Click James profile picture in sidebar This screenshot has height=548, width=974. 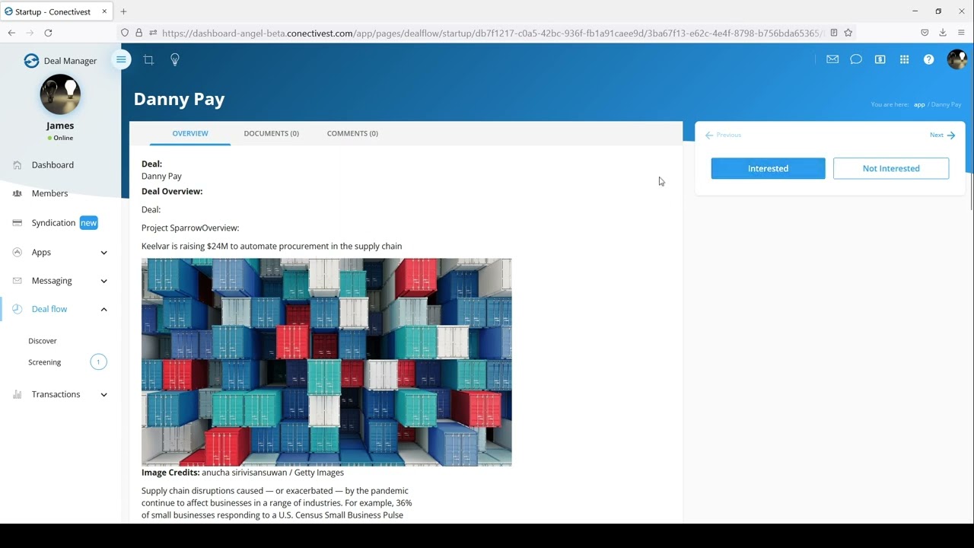(x=60, y=94)
